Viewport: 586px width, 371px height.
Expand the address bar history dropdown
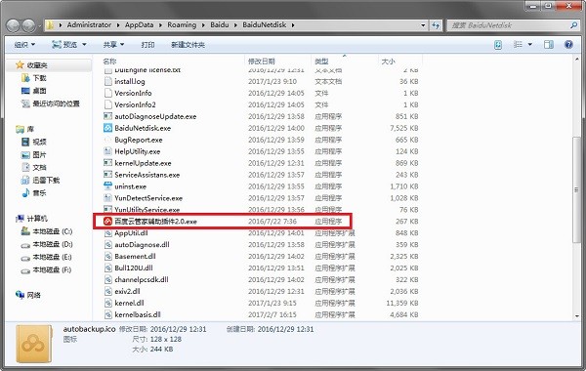[423, 25]
